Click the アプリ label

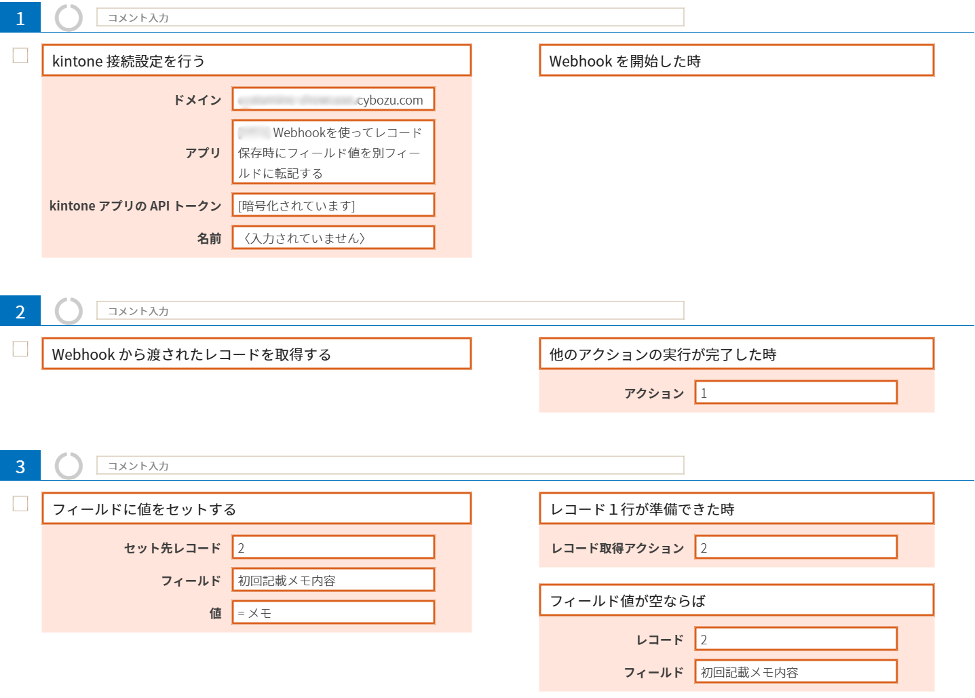(204, 153)
